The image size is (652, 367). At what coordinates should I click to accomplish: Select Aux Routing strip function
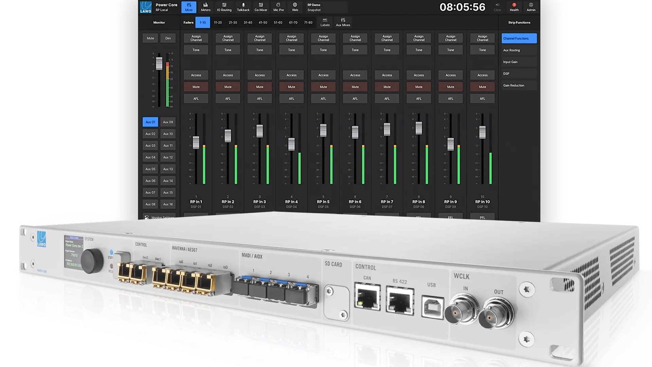pos(519,50)
